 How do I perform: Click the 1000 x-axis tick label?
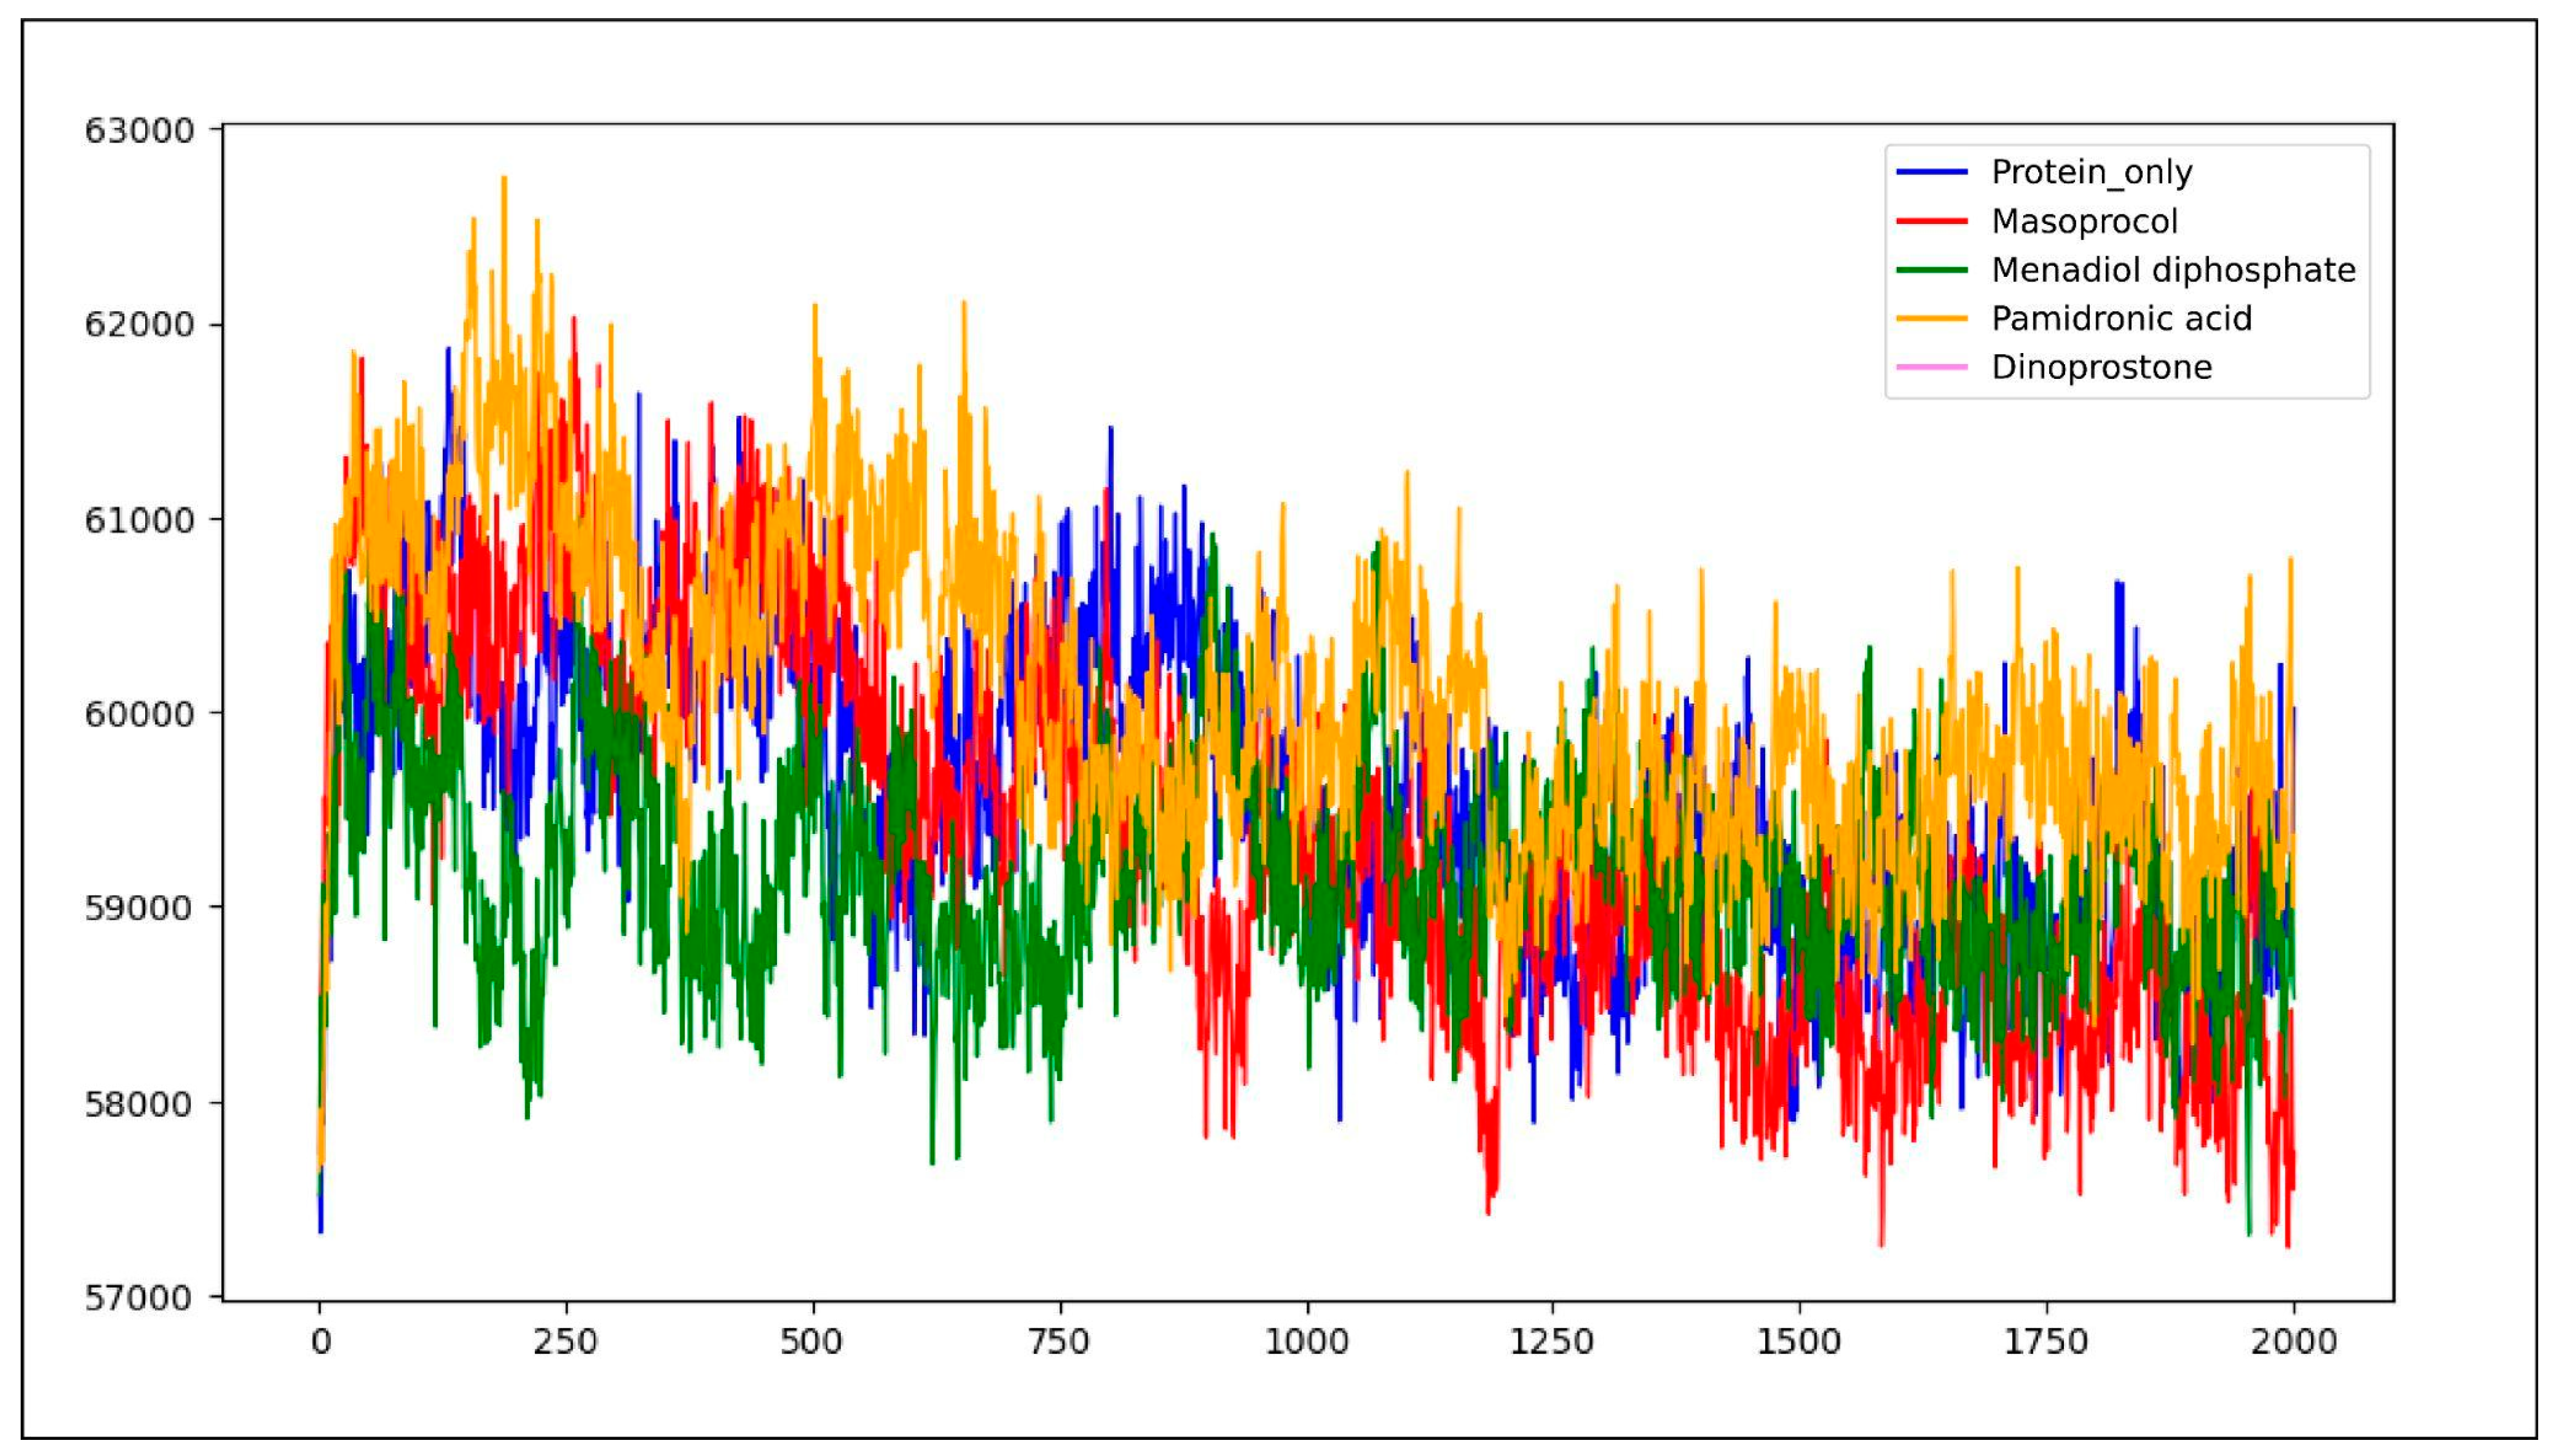click(x=1306, y=1341)
